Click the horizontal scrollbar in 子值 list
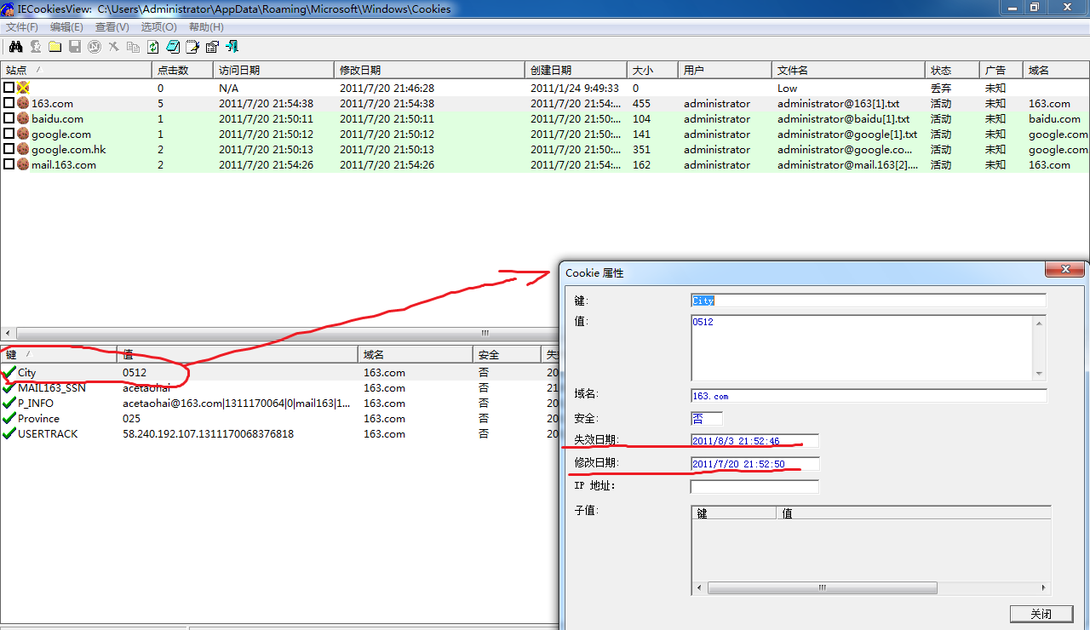 click(x=823, y=587)
